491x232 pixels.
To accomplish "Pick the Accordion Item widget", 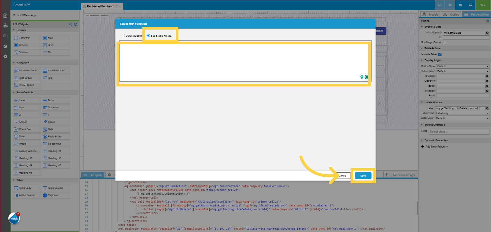I will pos(56,71).
